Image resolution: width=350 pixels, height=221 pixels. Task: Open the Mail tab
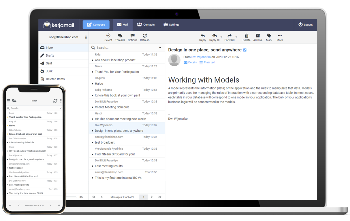[123, 25]
